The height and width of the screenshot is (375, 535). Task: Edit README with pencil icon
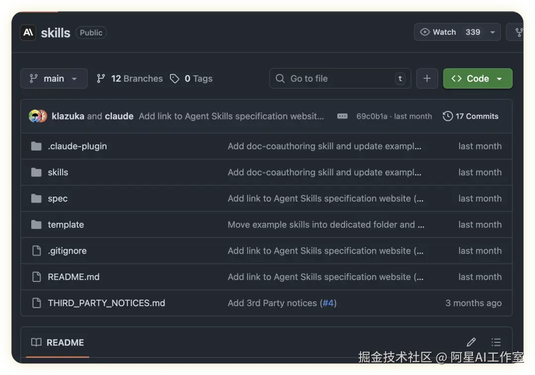[471, 342]
